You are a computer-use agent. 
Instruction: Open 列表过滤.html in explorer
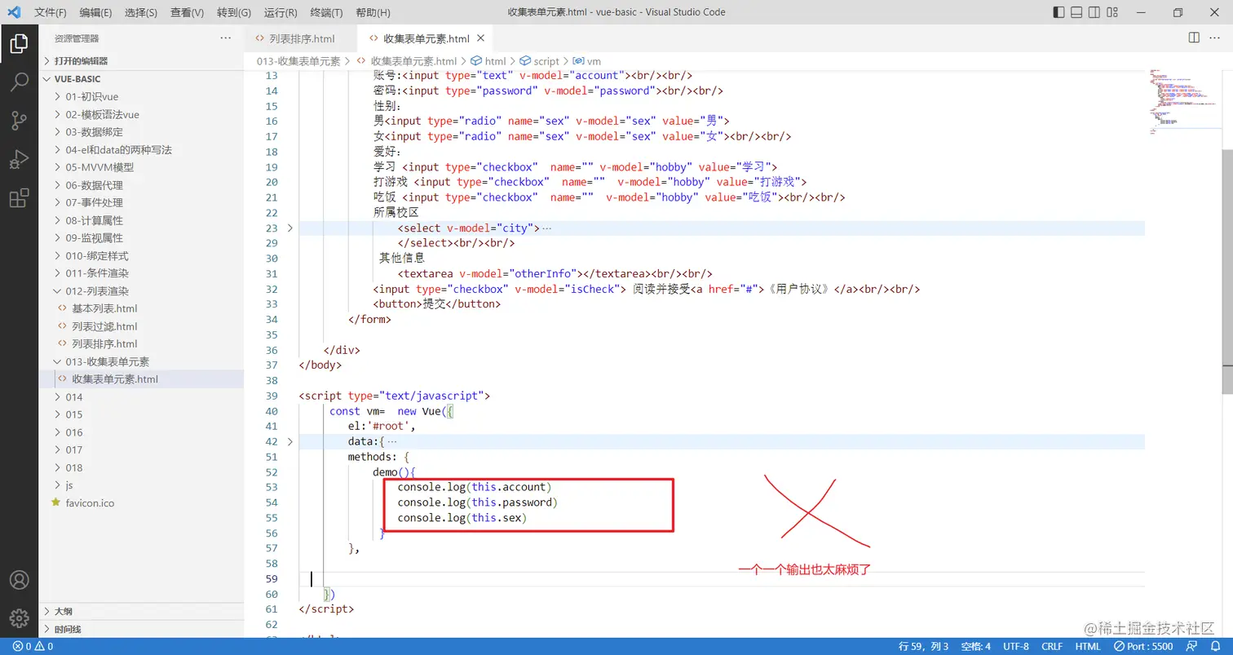coord(141,326)
